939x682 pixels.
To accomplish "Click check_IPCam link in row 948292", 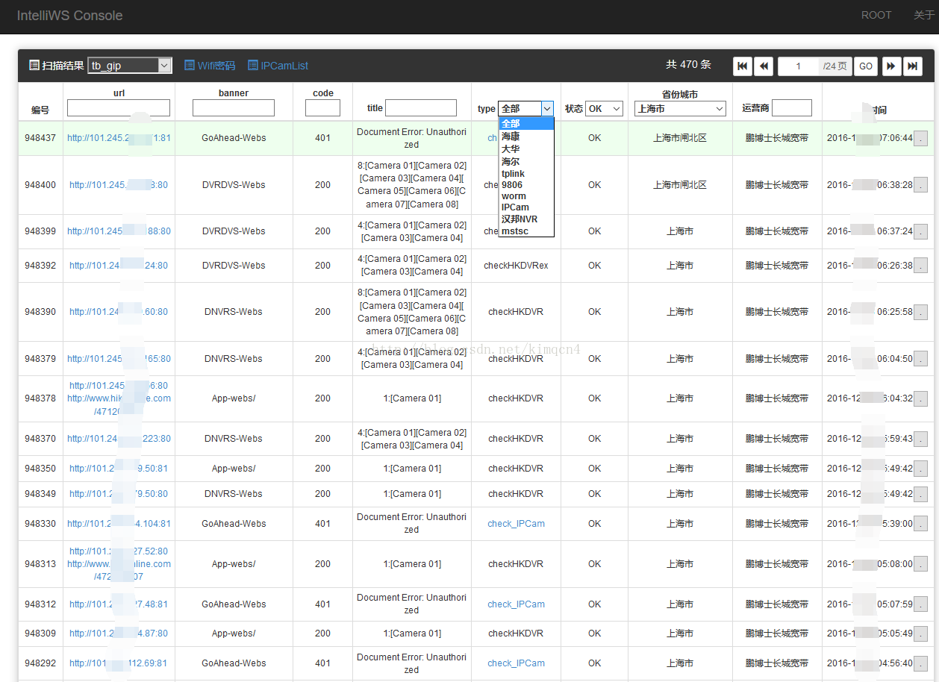I will tap(516, 663).
